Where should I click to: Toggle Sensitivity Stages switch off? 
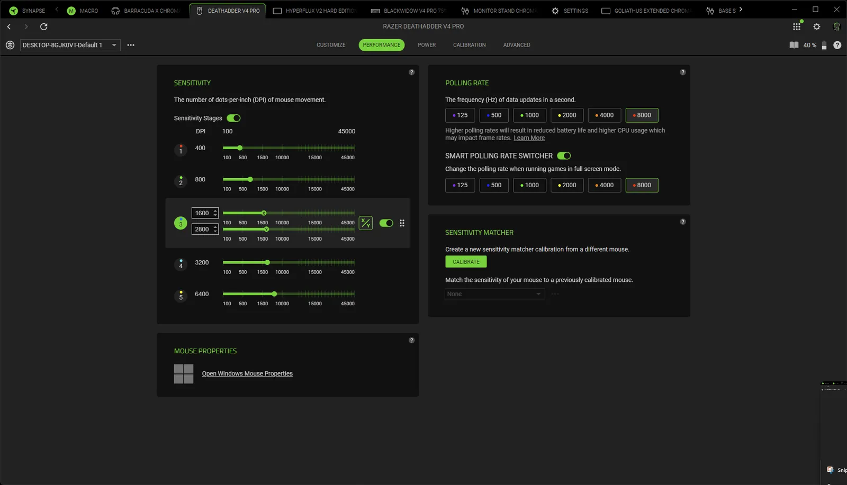click(x=233, y=118)
